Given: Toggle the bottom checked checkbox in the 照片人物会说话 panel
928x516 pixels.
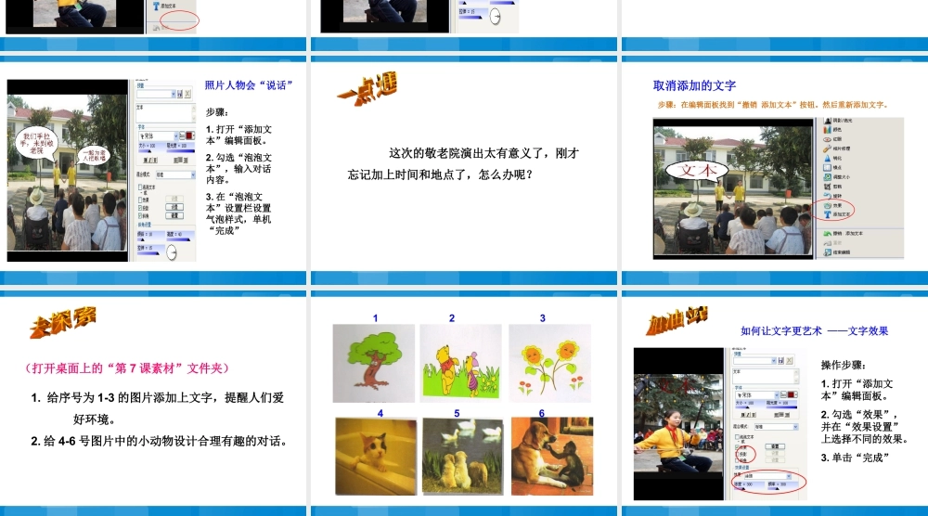Looking at the screenshot, I should point(140,216).
